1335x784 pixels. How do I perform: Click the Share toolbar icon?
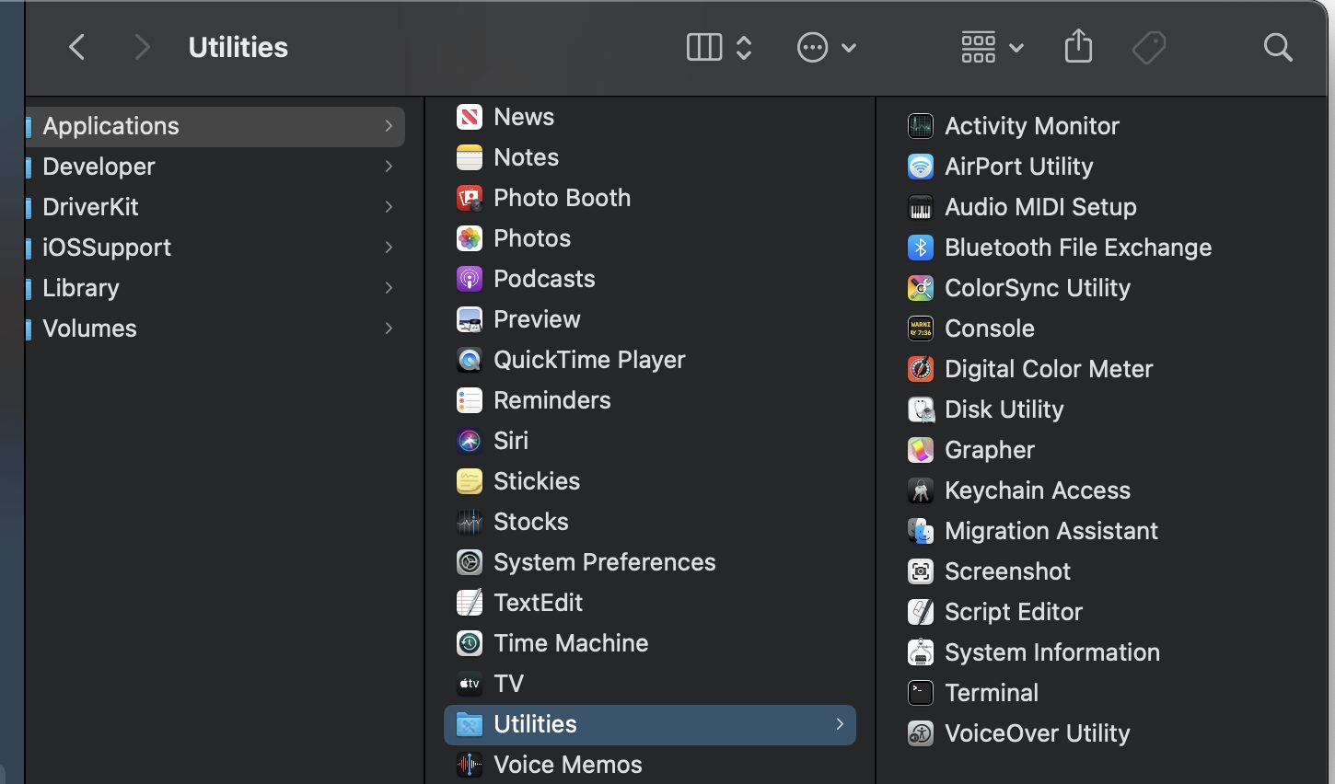[x=1078, y=47]
